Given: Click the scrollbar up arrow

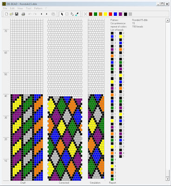Looking at the screenshot, I should click(167, 20).
